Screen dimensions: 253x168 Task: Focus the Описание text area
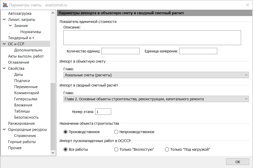click(x=152, y=38)
